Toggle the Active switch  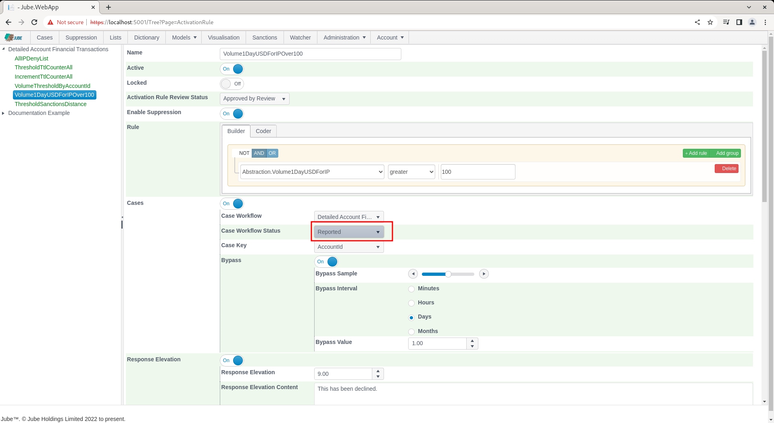point(232,69)
